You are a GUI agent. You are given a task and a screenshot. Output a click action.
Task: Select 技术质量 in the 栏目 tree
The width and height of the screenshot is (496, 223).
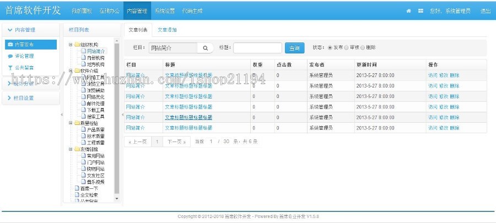(x=95, y=136)
